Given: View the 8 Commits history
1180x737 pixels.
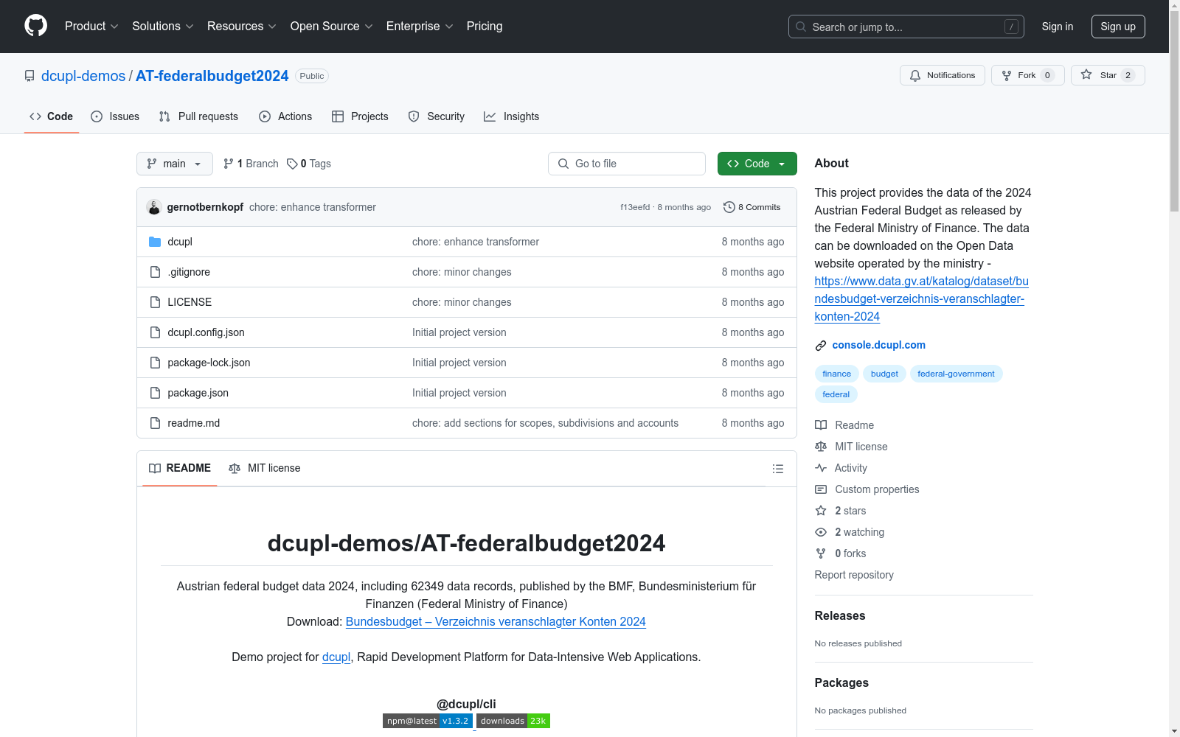Looking at the screenshot, I should pyautogui.click(x=752, y=207).
